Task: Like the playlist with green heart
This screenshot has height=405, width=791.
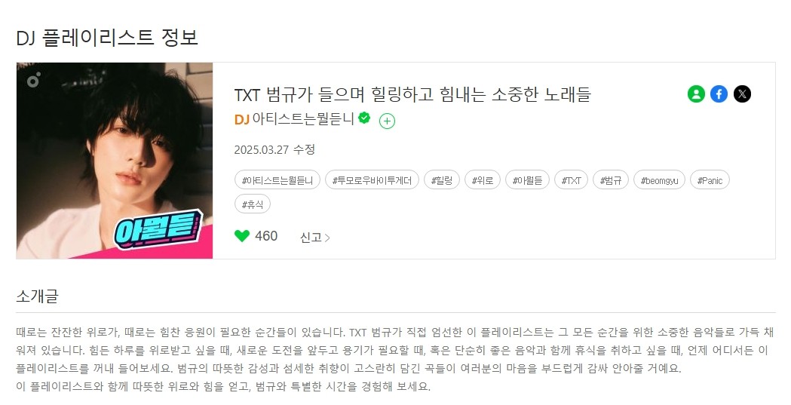Action: point(242,236)
